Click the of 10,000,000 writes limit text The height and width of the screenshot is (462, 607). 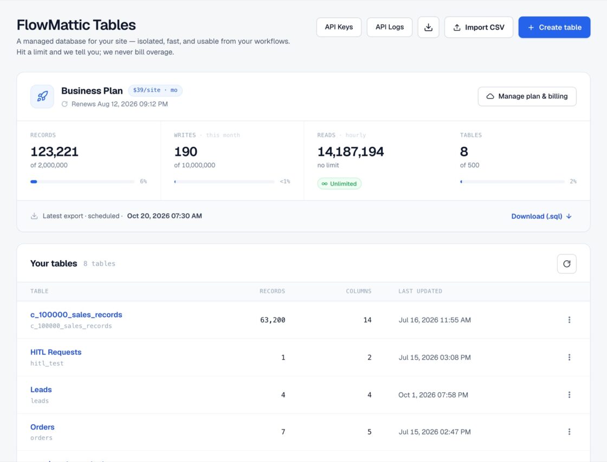click(x=195, y=165)
